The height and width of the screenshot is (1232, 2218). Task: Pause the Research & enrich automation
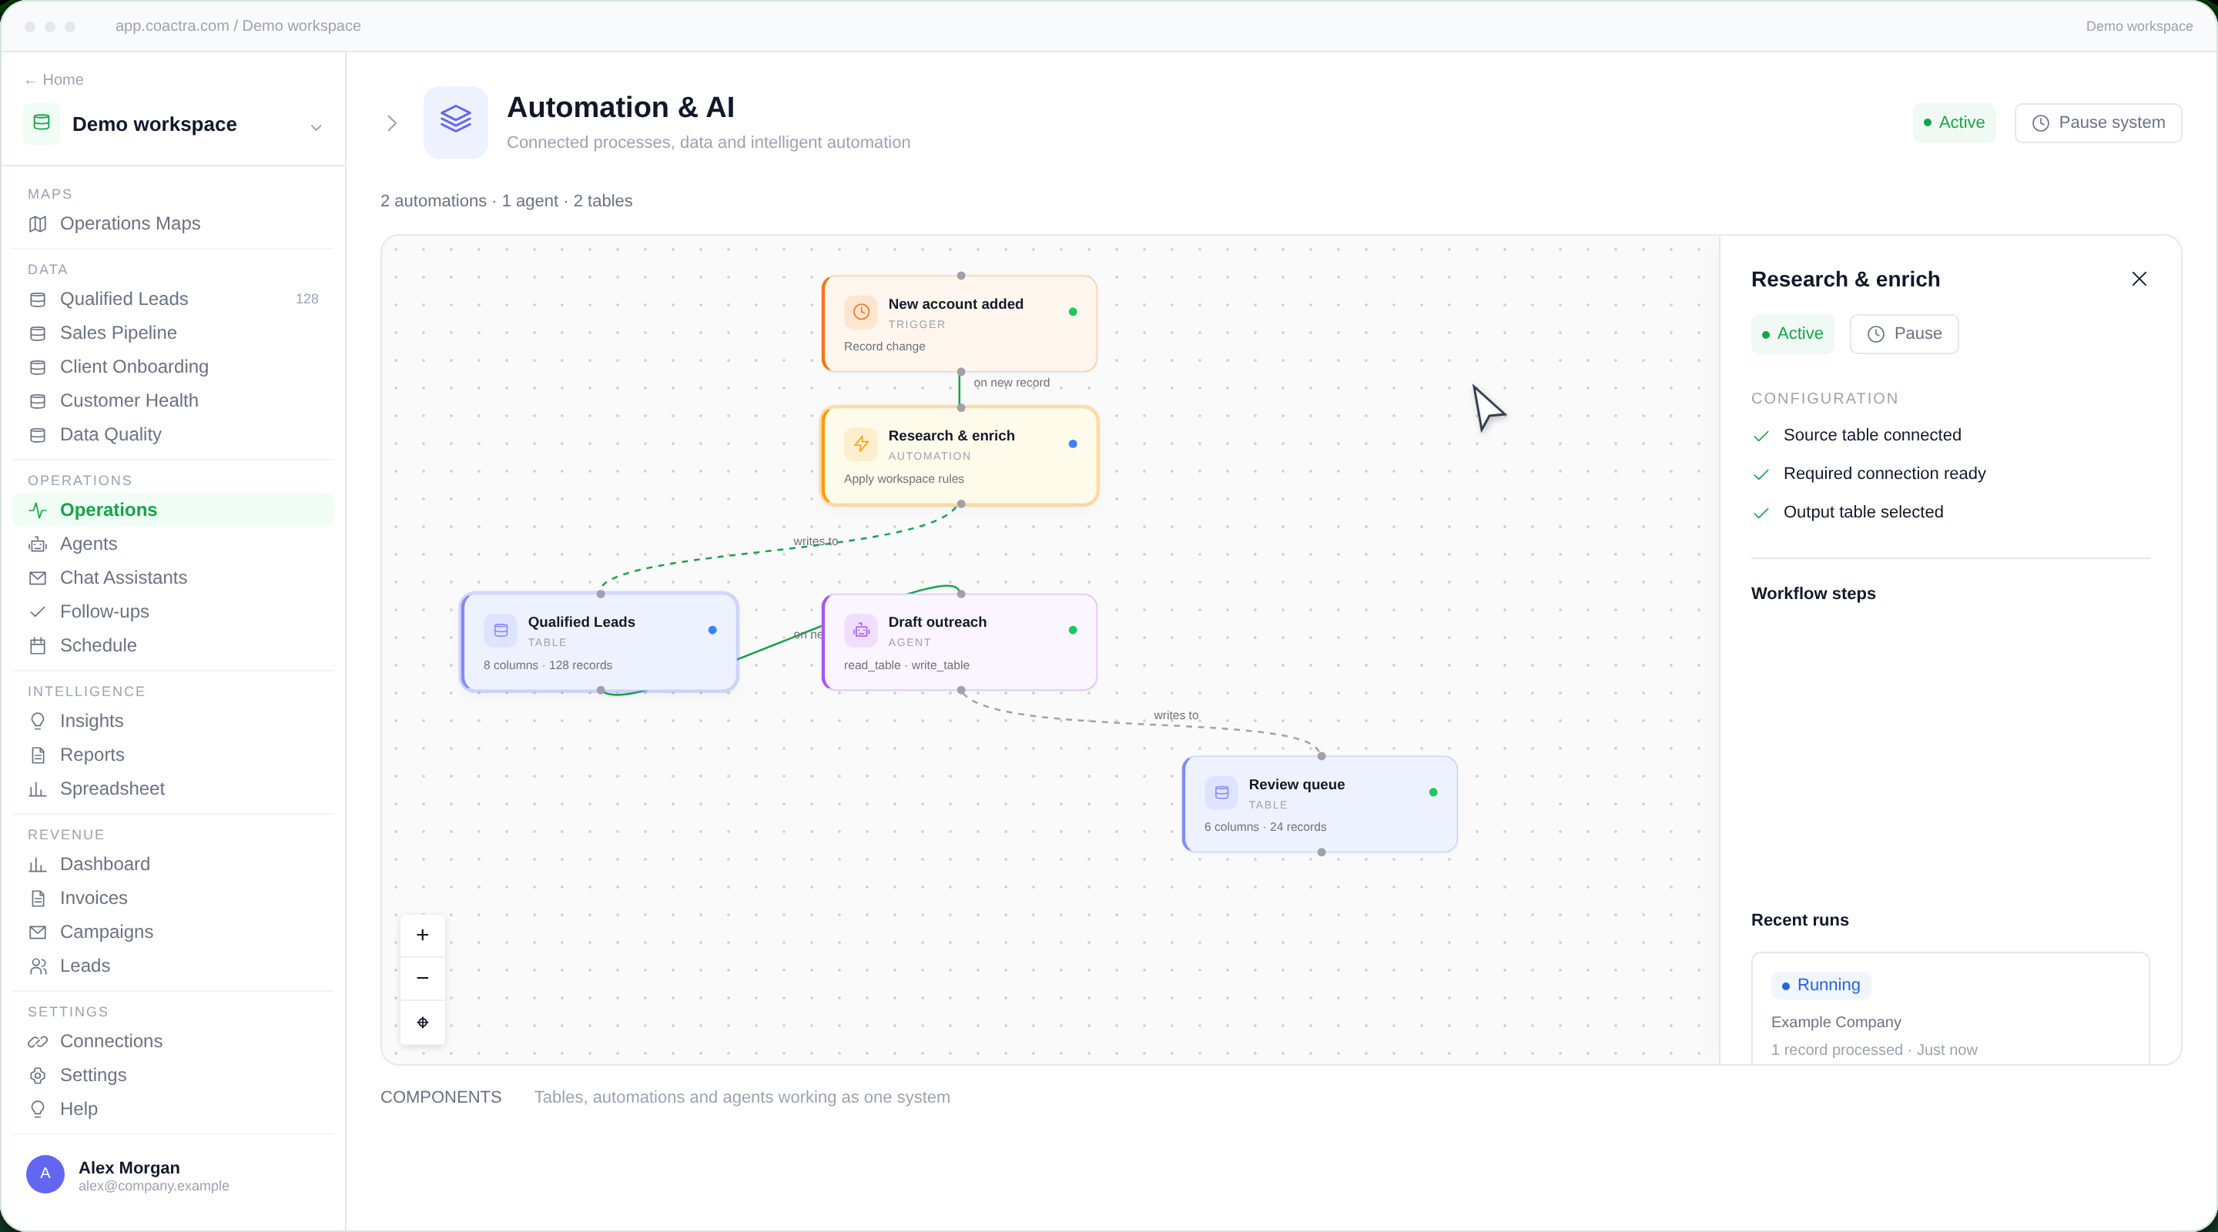[x=1904, y=334]
